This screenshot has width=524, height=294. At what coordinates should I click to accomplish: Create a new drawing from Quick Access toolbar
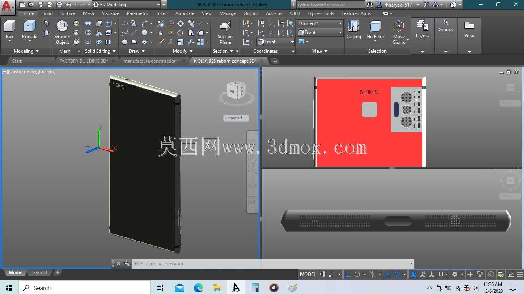22,5
